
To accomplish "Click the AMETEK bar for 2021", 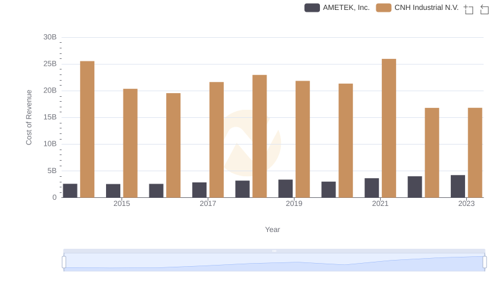I will point(371,187).
